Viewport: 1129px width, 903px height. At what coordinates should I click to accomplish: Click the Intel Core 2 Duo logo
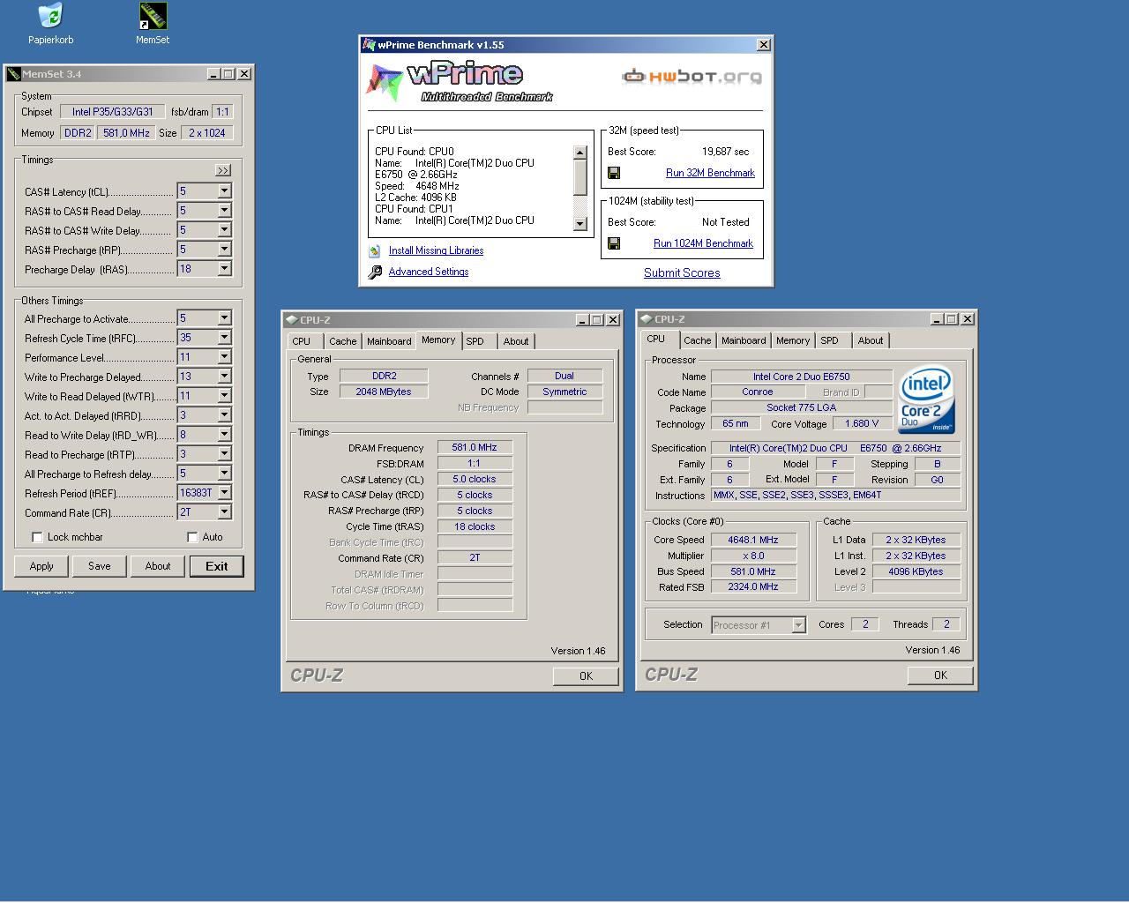[x=926, y=400]
